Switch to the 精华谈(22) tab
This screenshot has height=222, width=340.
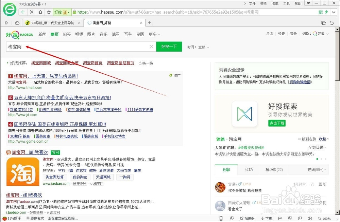coord(274,170)
